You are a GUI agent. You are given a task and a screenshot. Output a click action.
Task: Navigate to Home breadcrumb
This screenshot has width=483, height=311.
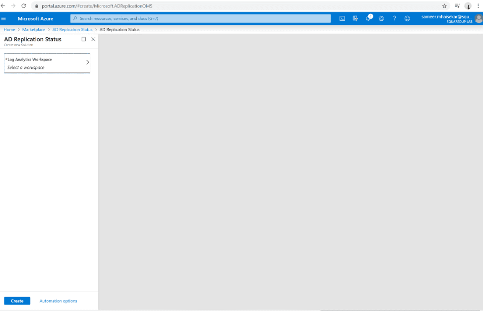9,30
